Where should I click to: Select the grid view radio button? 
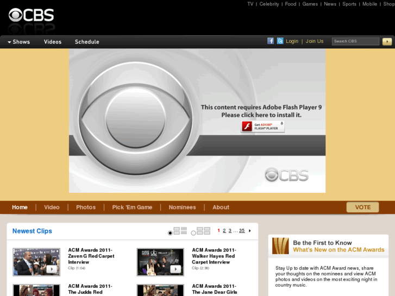point(193,233)
